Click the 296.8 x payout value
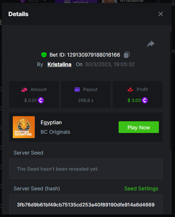Screen dimensions: 175x217 coord(86,100)
